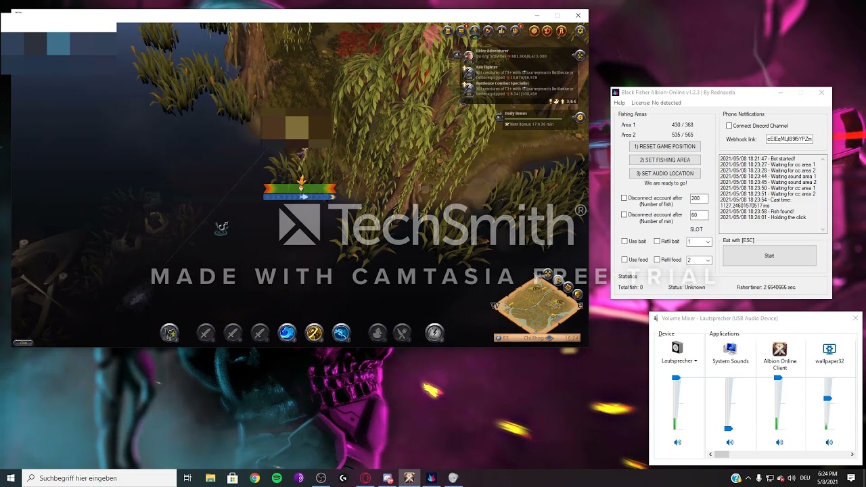Click the number of fish field showing 200
Screen dimensions: 866x487
point(699,198)
